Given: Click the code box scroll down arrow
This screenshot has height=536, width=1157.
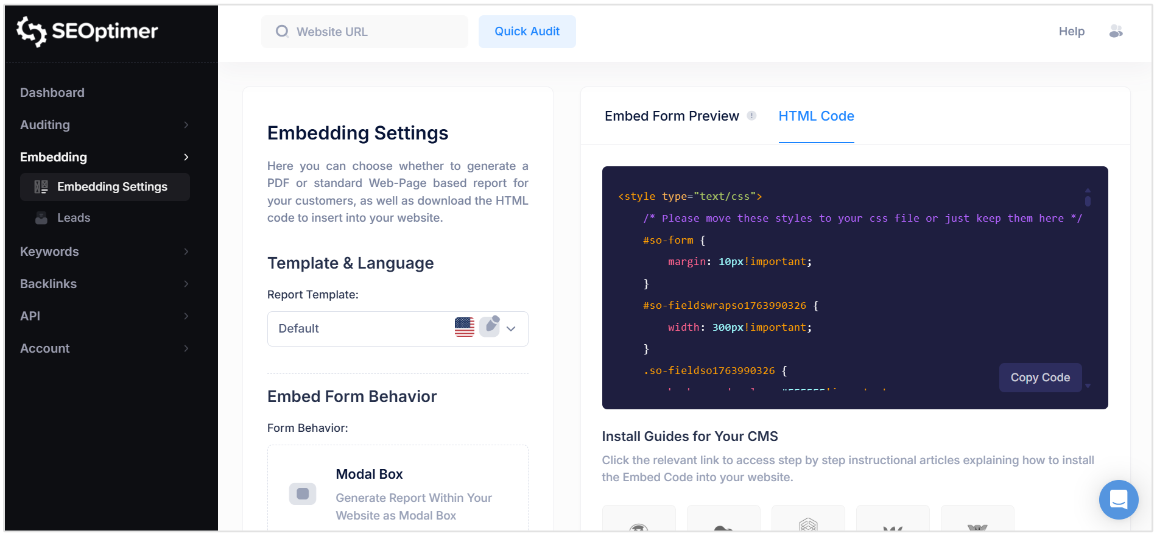Looking at the screenshot, I should coord(1088,386).
